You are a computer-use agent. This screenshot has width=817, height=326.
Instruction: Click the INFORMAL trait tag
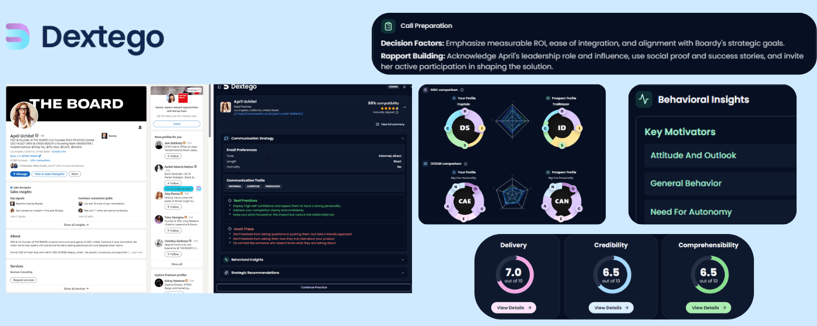tap(235, 186)
